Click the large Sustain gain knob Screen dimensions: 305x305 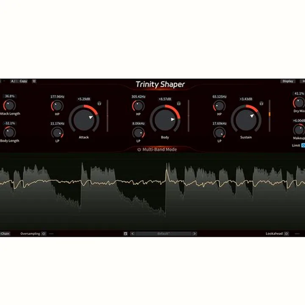pyautogui.click(x=246, y=120)
